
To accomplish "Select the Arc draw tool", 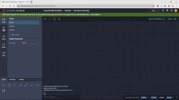I will point(15,85).
